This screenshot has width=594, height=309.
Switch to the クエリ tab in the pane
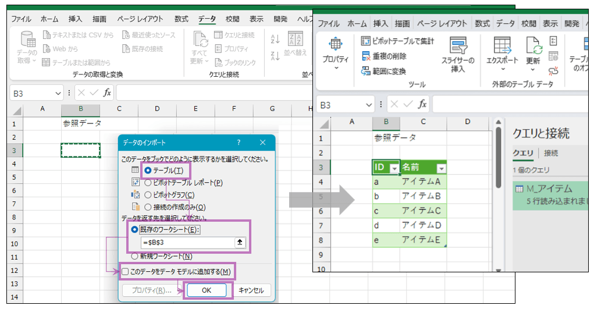point(523,153)
